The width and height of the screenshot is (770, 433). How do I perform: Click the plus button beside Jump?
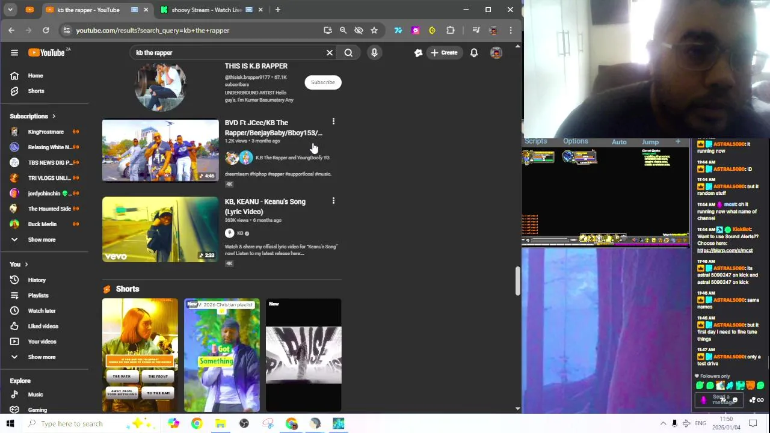[x=678, y=141]
